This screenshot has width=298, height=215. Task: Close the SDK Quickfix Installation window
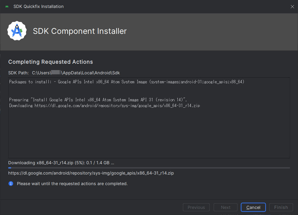pyautogui.click(x=292, y=7)
